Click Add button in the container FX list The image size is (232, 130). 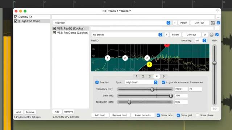pyautogui.click(x=57, y=112)
